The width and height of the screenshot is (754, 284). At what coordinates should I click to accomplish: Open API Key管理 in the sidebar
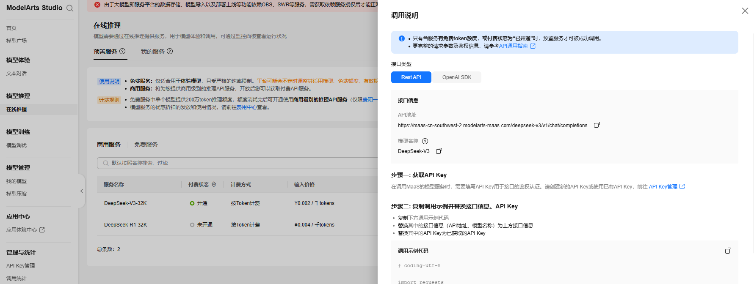coord(21,266)
